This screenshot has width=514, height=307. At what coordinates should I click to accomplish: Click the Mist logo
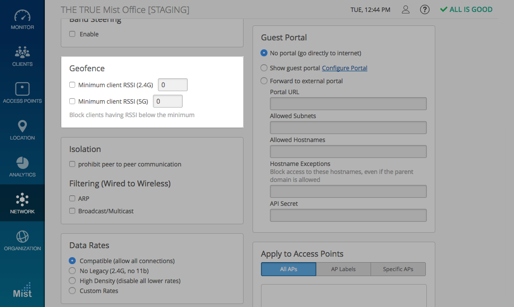22,291
